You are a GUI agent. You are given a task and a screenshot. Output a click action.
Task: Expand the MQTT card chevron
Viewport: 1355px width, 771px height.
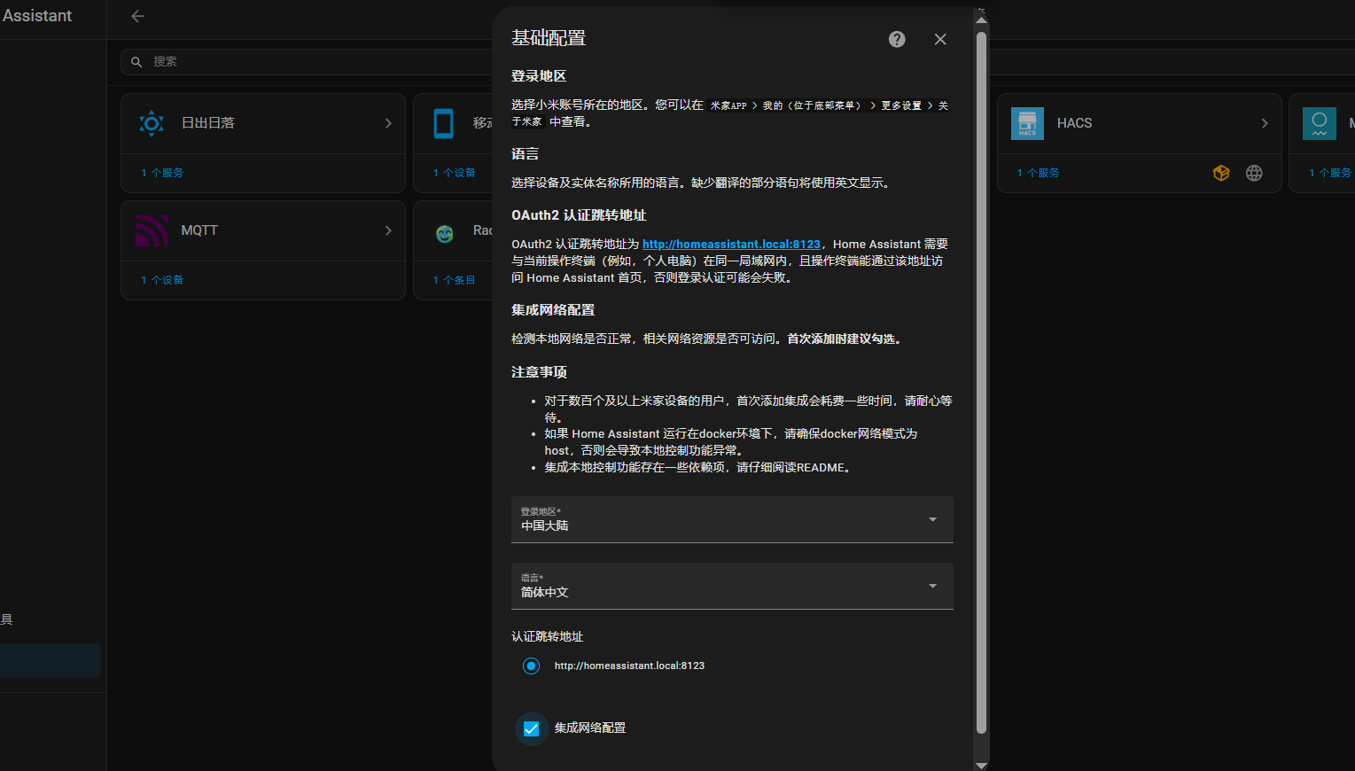388,230
